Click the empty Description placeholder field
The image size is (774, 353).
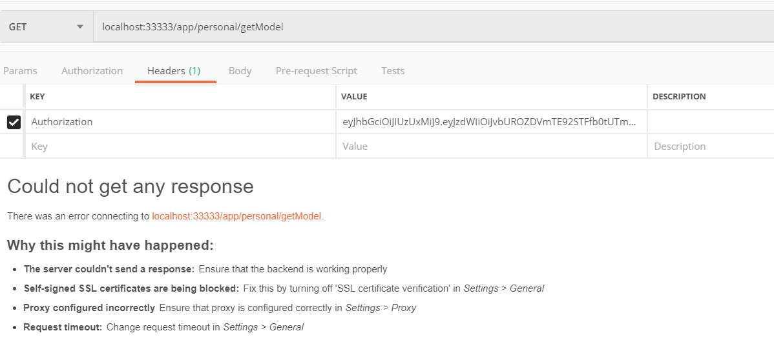pyautogui.click(x=711, y=146)
